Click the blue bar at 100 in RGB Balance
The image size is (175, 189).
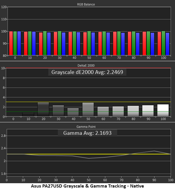pyautogui.click(x=167, y=44)
